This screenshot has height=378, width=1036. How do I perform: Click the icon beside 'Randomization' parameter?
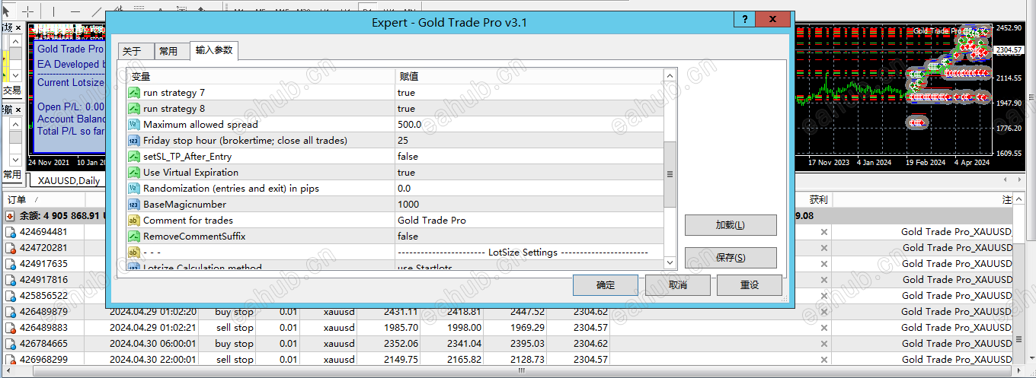pos(134,189)
